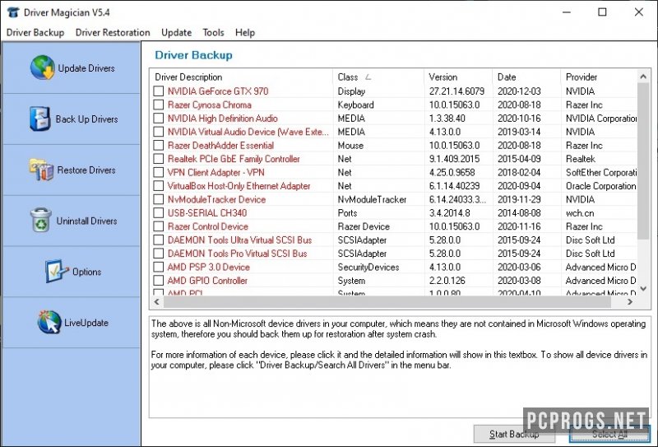Click the LiveUpdate globe cursor icon

tap(49, 322)
